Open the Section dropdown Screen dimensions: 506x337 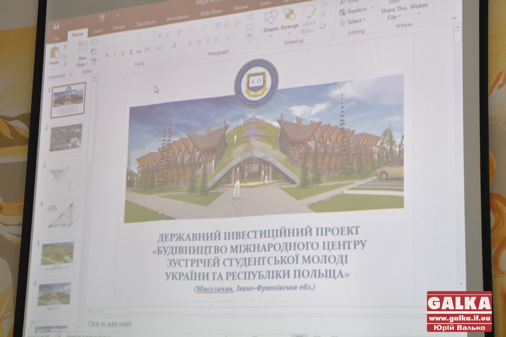pos(95,61)
